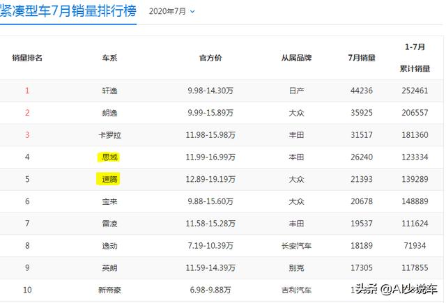The height and width of the screenshot is (303, 446).
Task: Click brand 大众 in 宝来 row
Action: (x=296, y=201)
